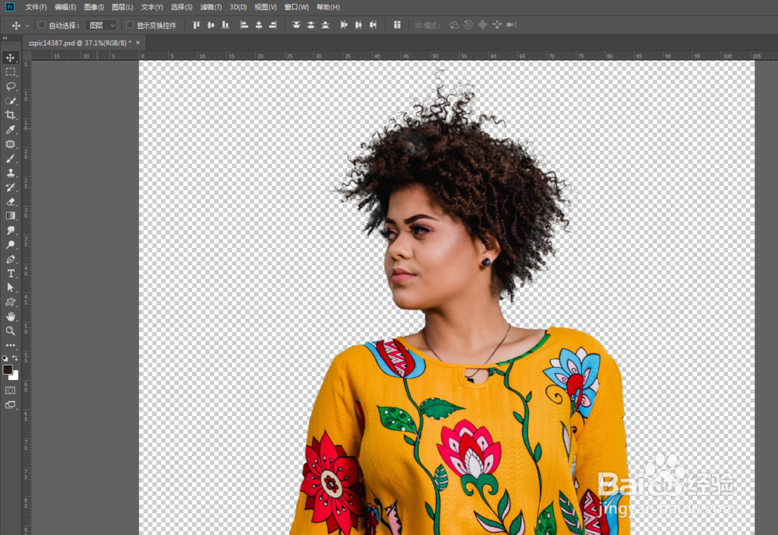Select the Eyedropper tool
Screen dimensions: 778x535
tap(10, 129)
